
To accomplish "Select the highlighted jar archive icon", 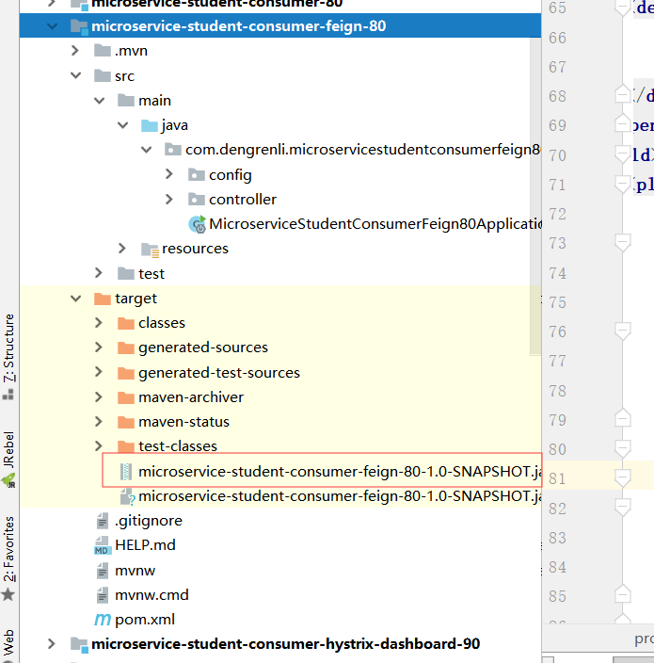I will point(126,472).
